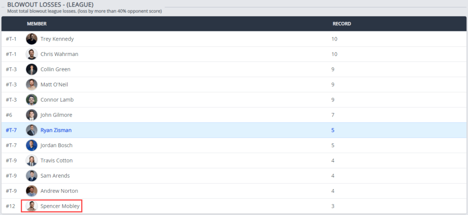Click Matt O'Neil's profile avatar
This screenshot has width=468, height=215.
pos(32,85)
